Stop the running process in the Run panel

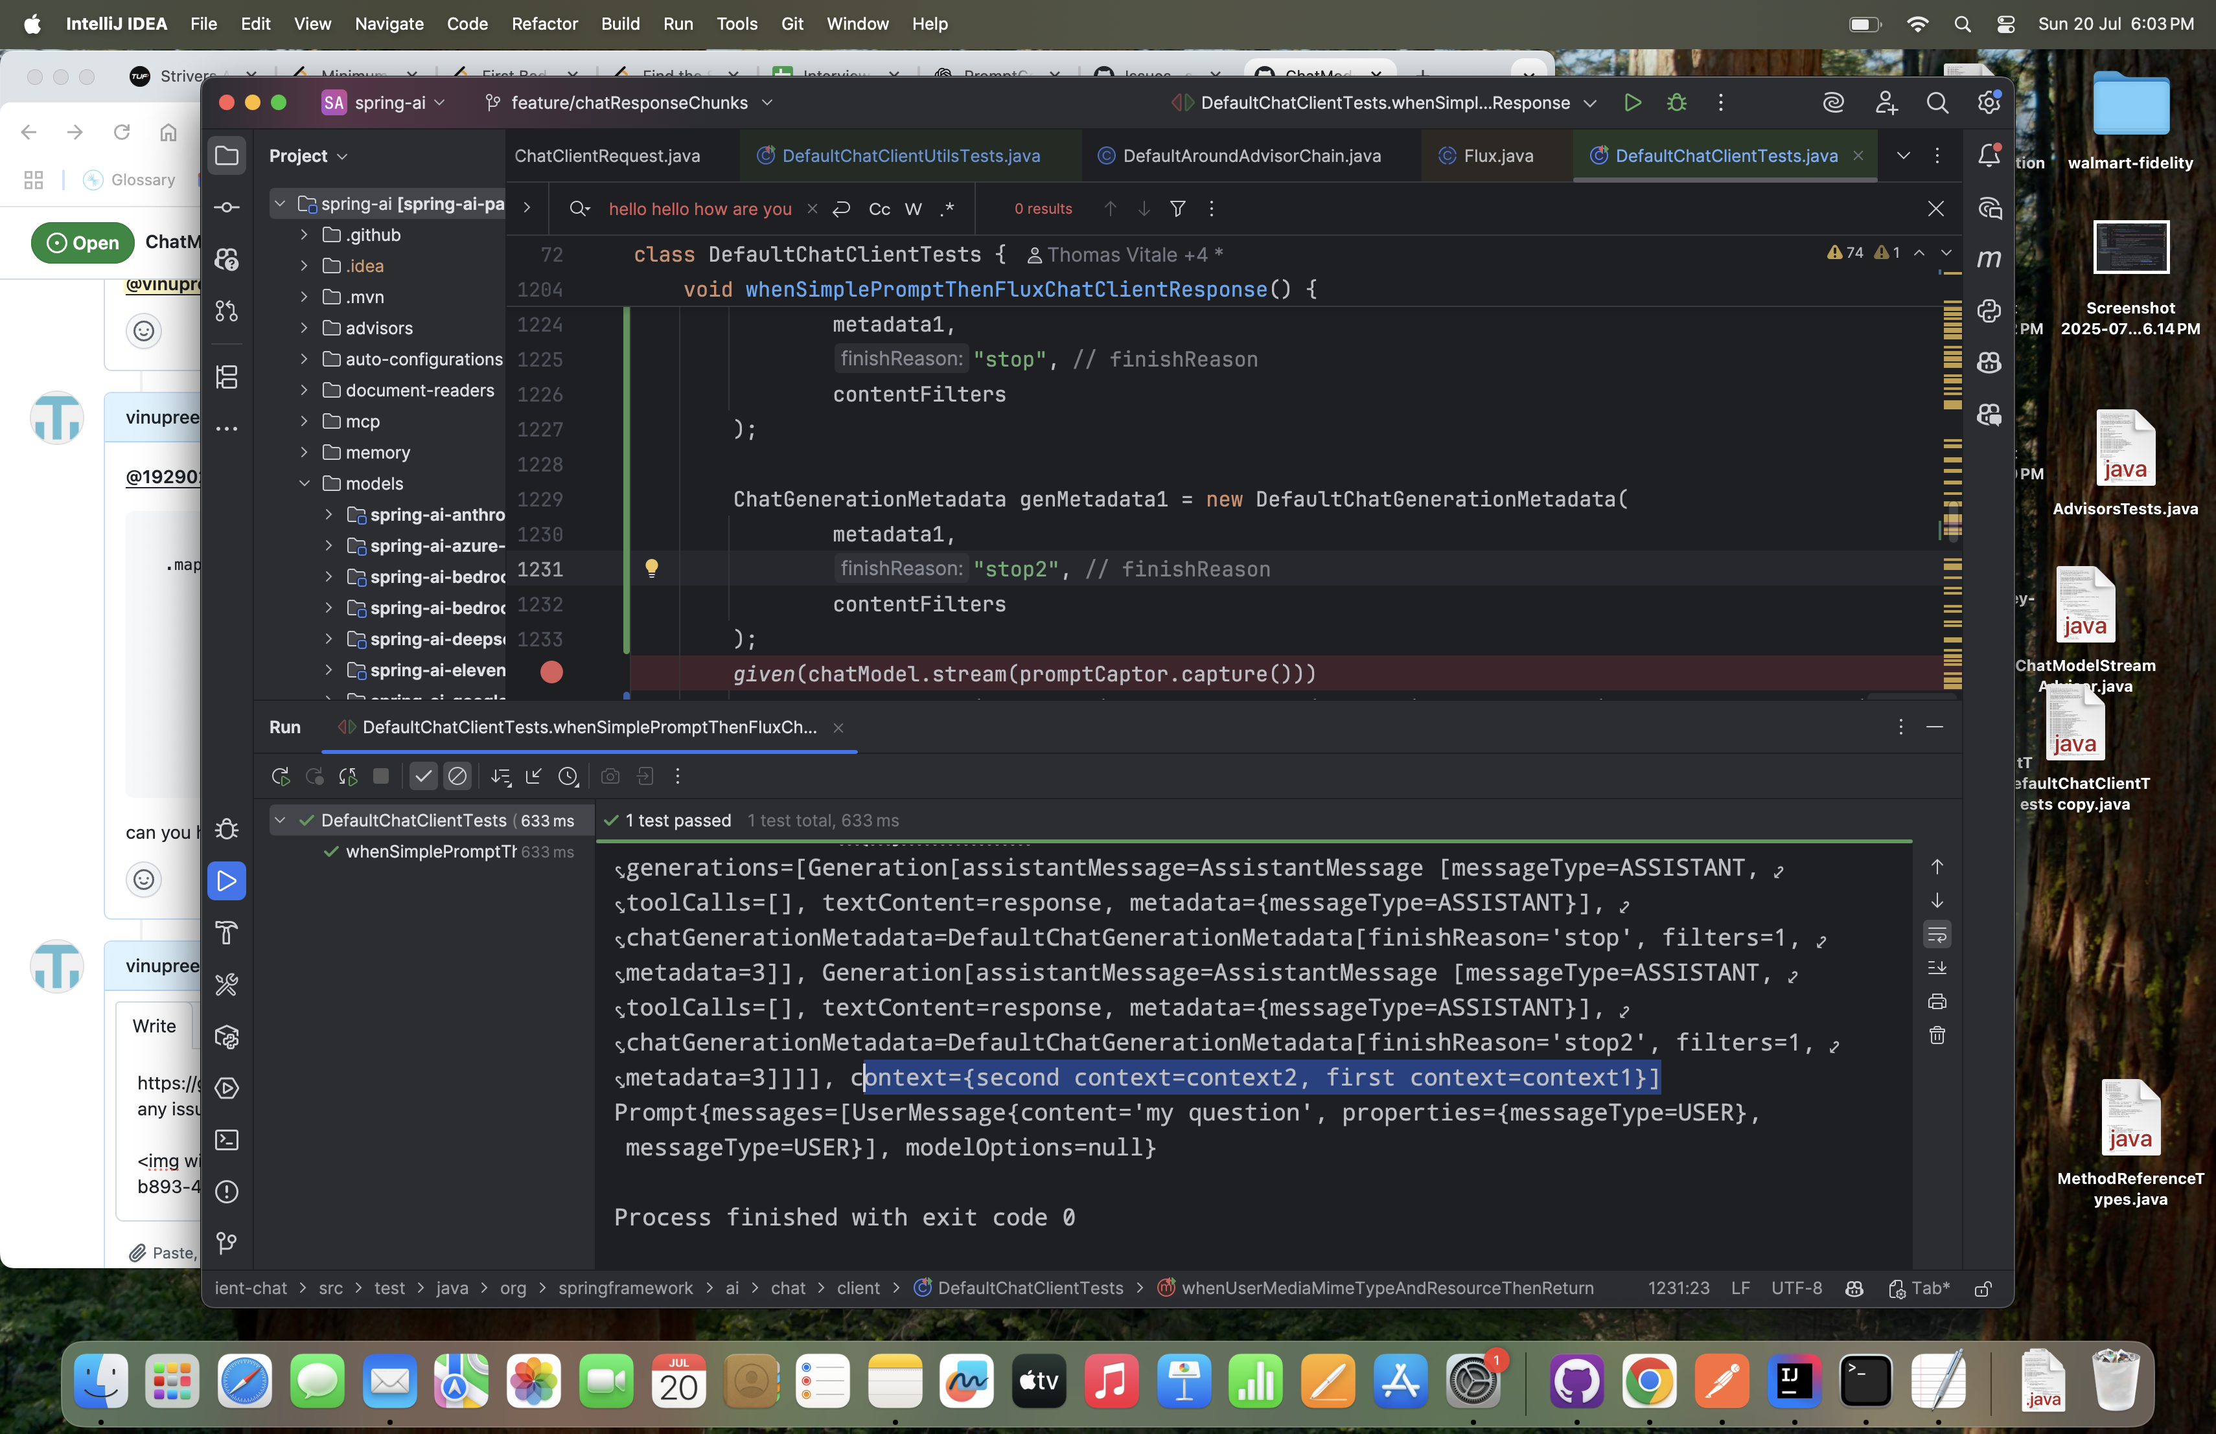click(381, 776)
